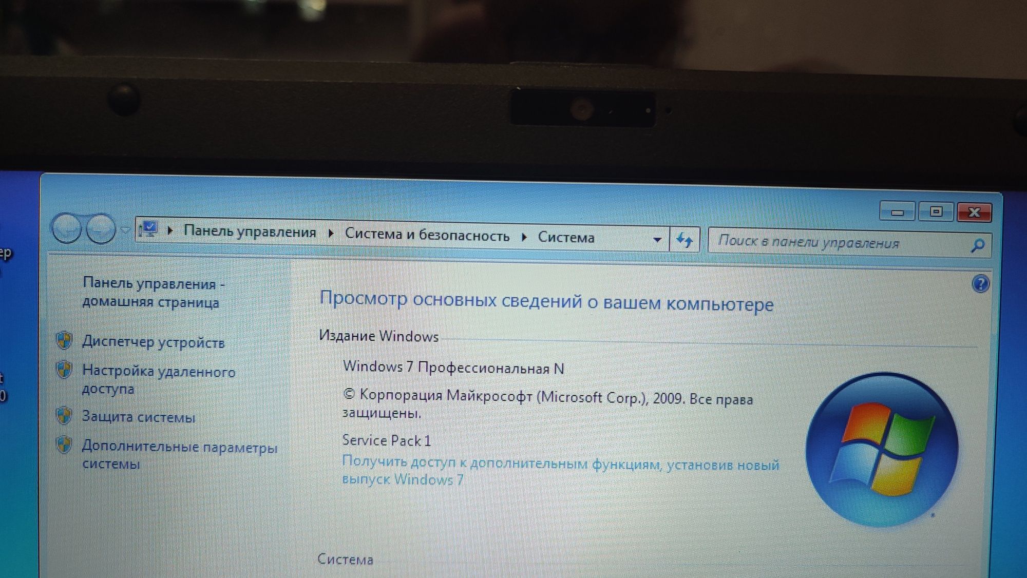Click the computer icon in address bar
Viewport: 1027px width, 578px height.
coord(149,229)
